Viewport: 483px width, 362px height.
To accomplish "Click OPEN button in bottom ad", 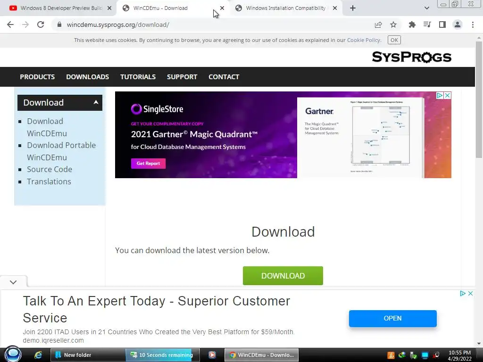I will click(393, 319).
